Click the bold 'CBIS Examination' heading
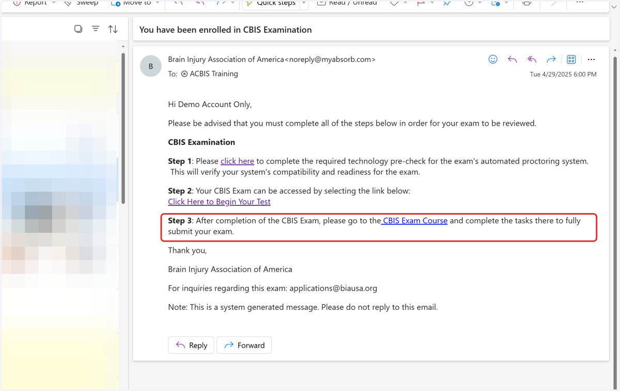 202,142
